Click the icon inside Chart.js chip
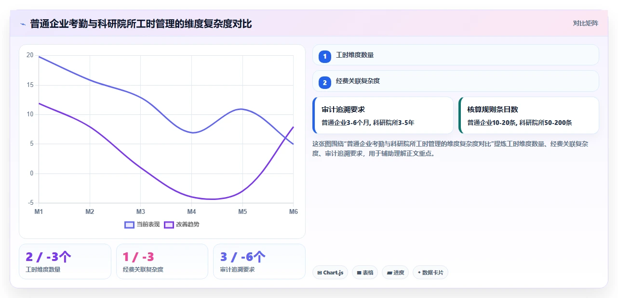The width and height of the screenshot is (618, 298). (x=320, y=273)
